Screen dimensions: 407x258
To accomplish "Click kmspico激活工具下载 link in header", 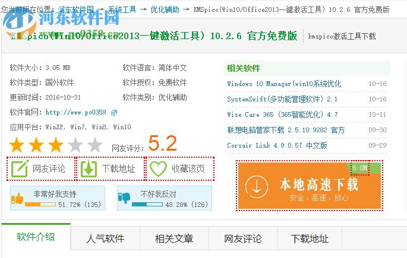I will 342,36.
